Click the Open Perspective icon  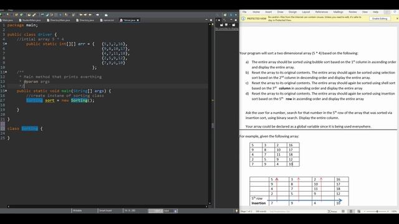pos(225,15)
